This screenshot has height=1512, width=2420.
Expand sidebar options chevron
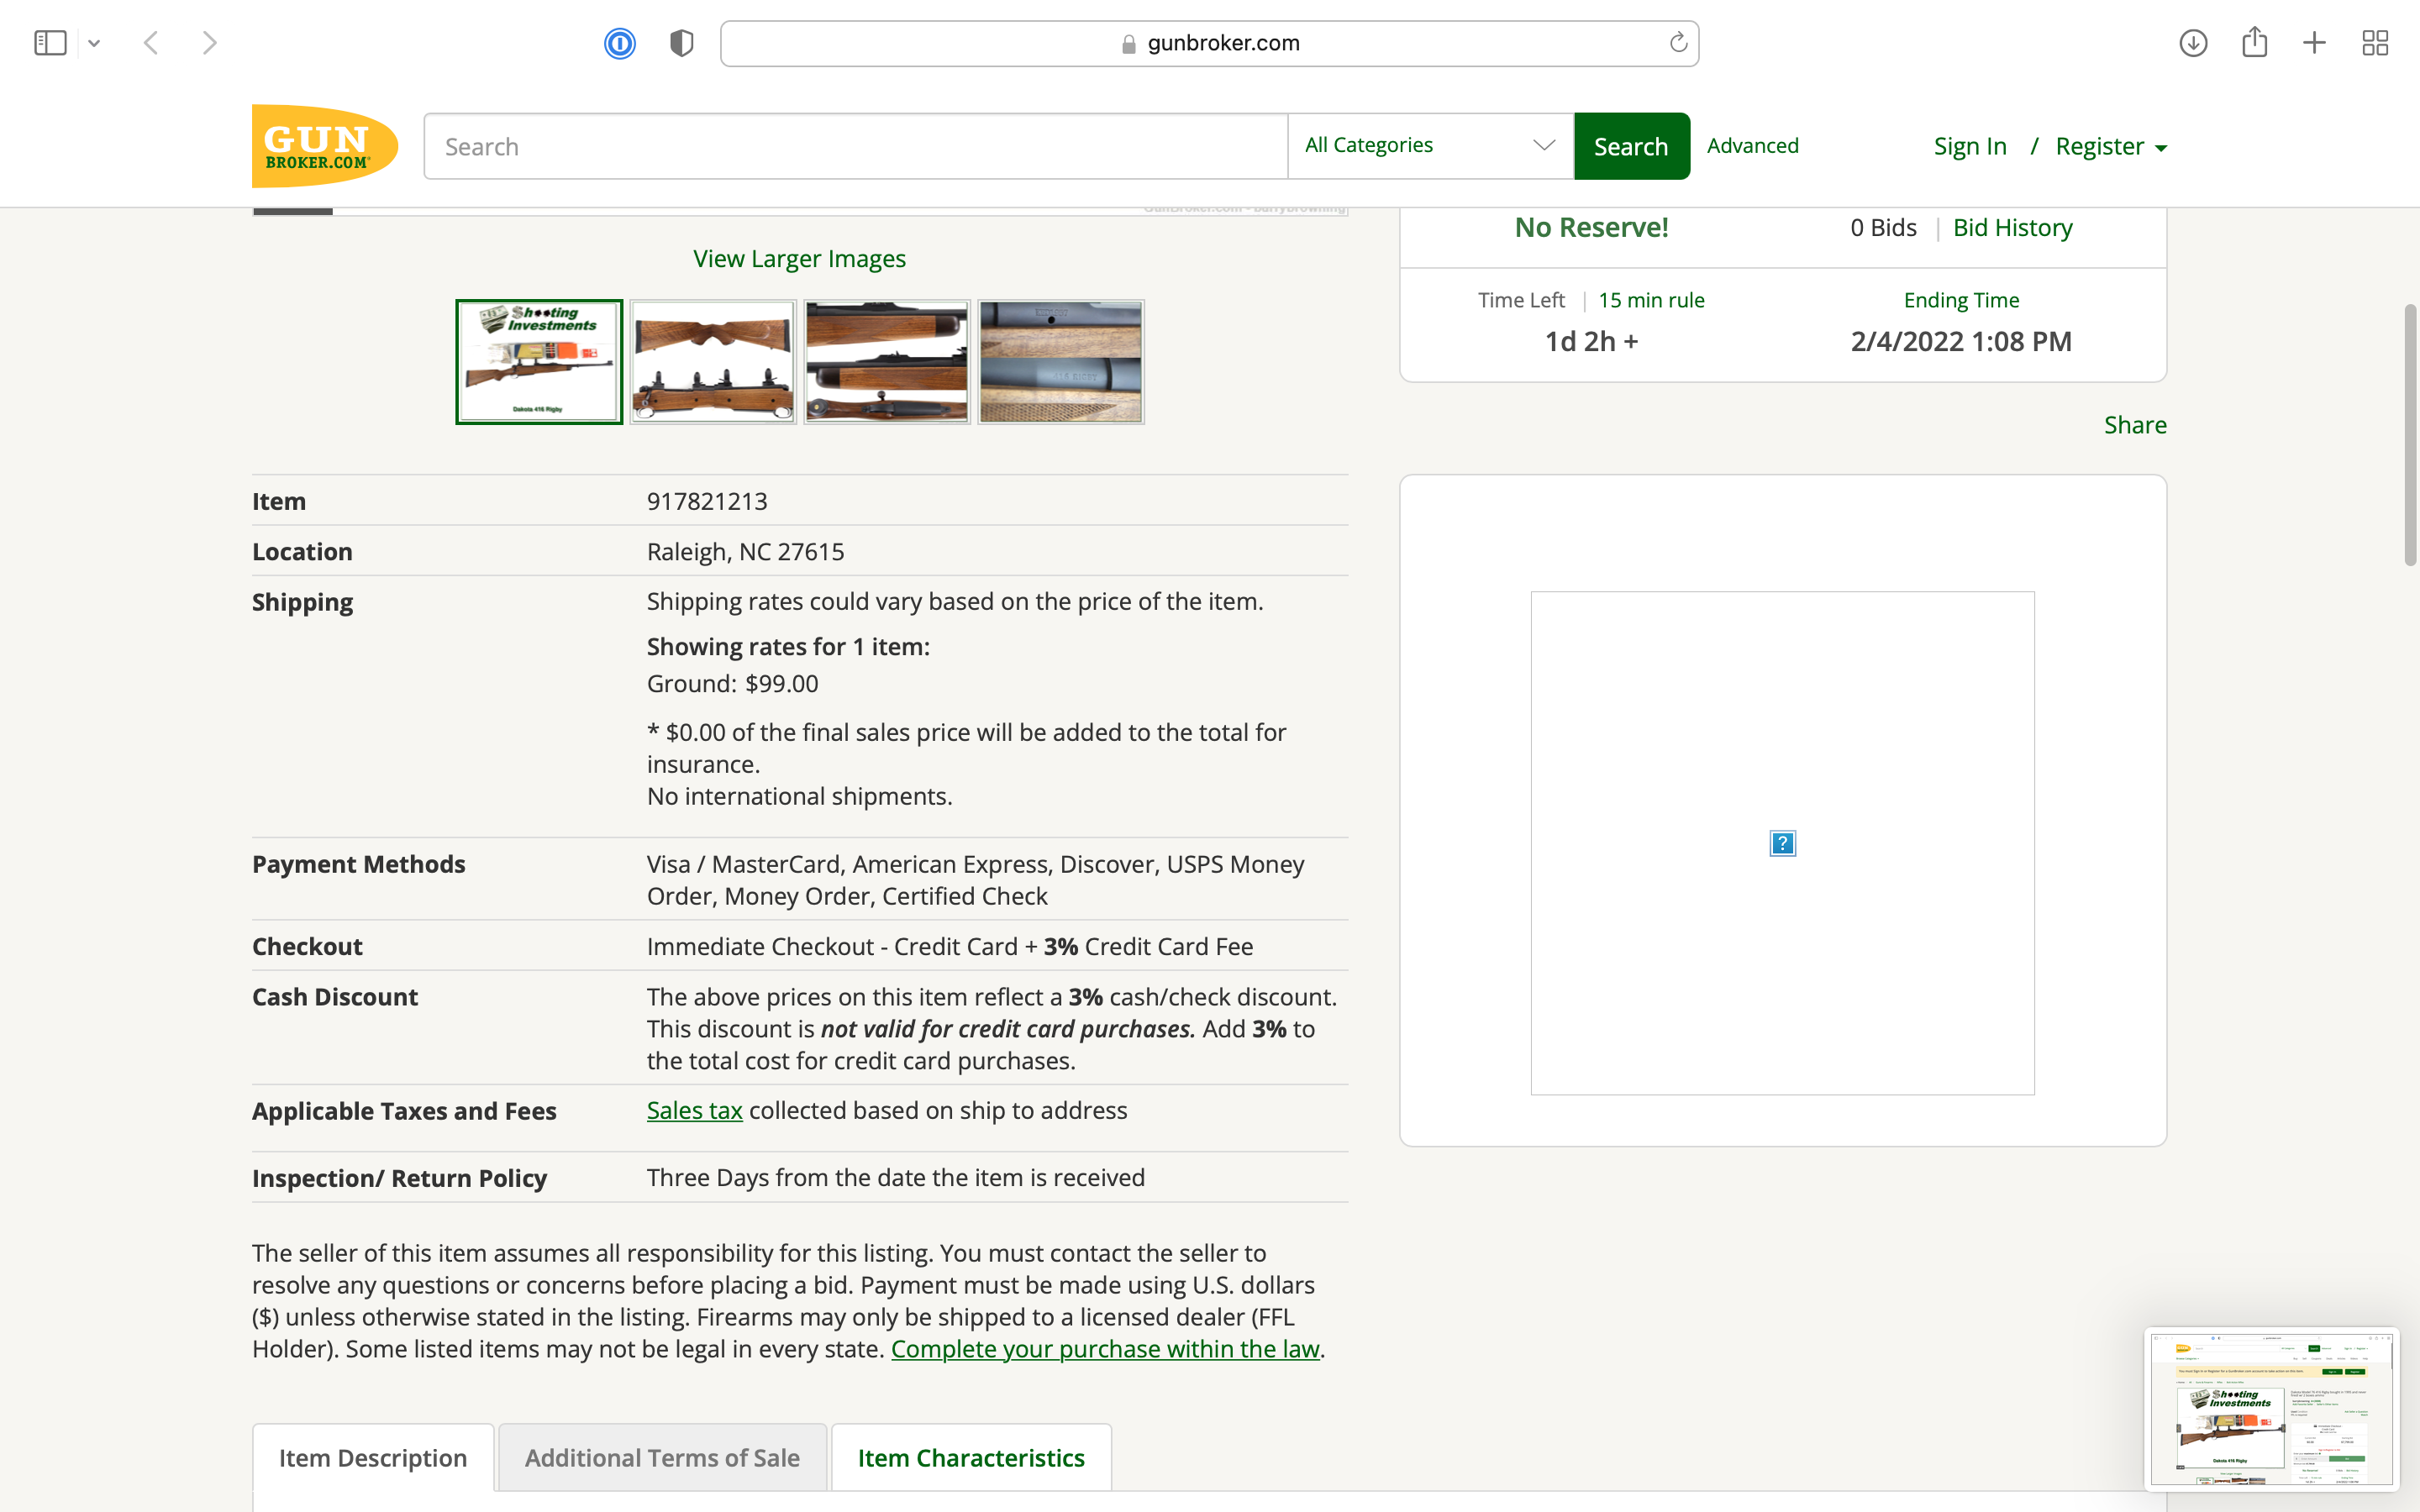tap(94, 43)
